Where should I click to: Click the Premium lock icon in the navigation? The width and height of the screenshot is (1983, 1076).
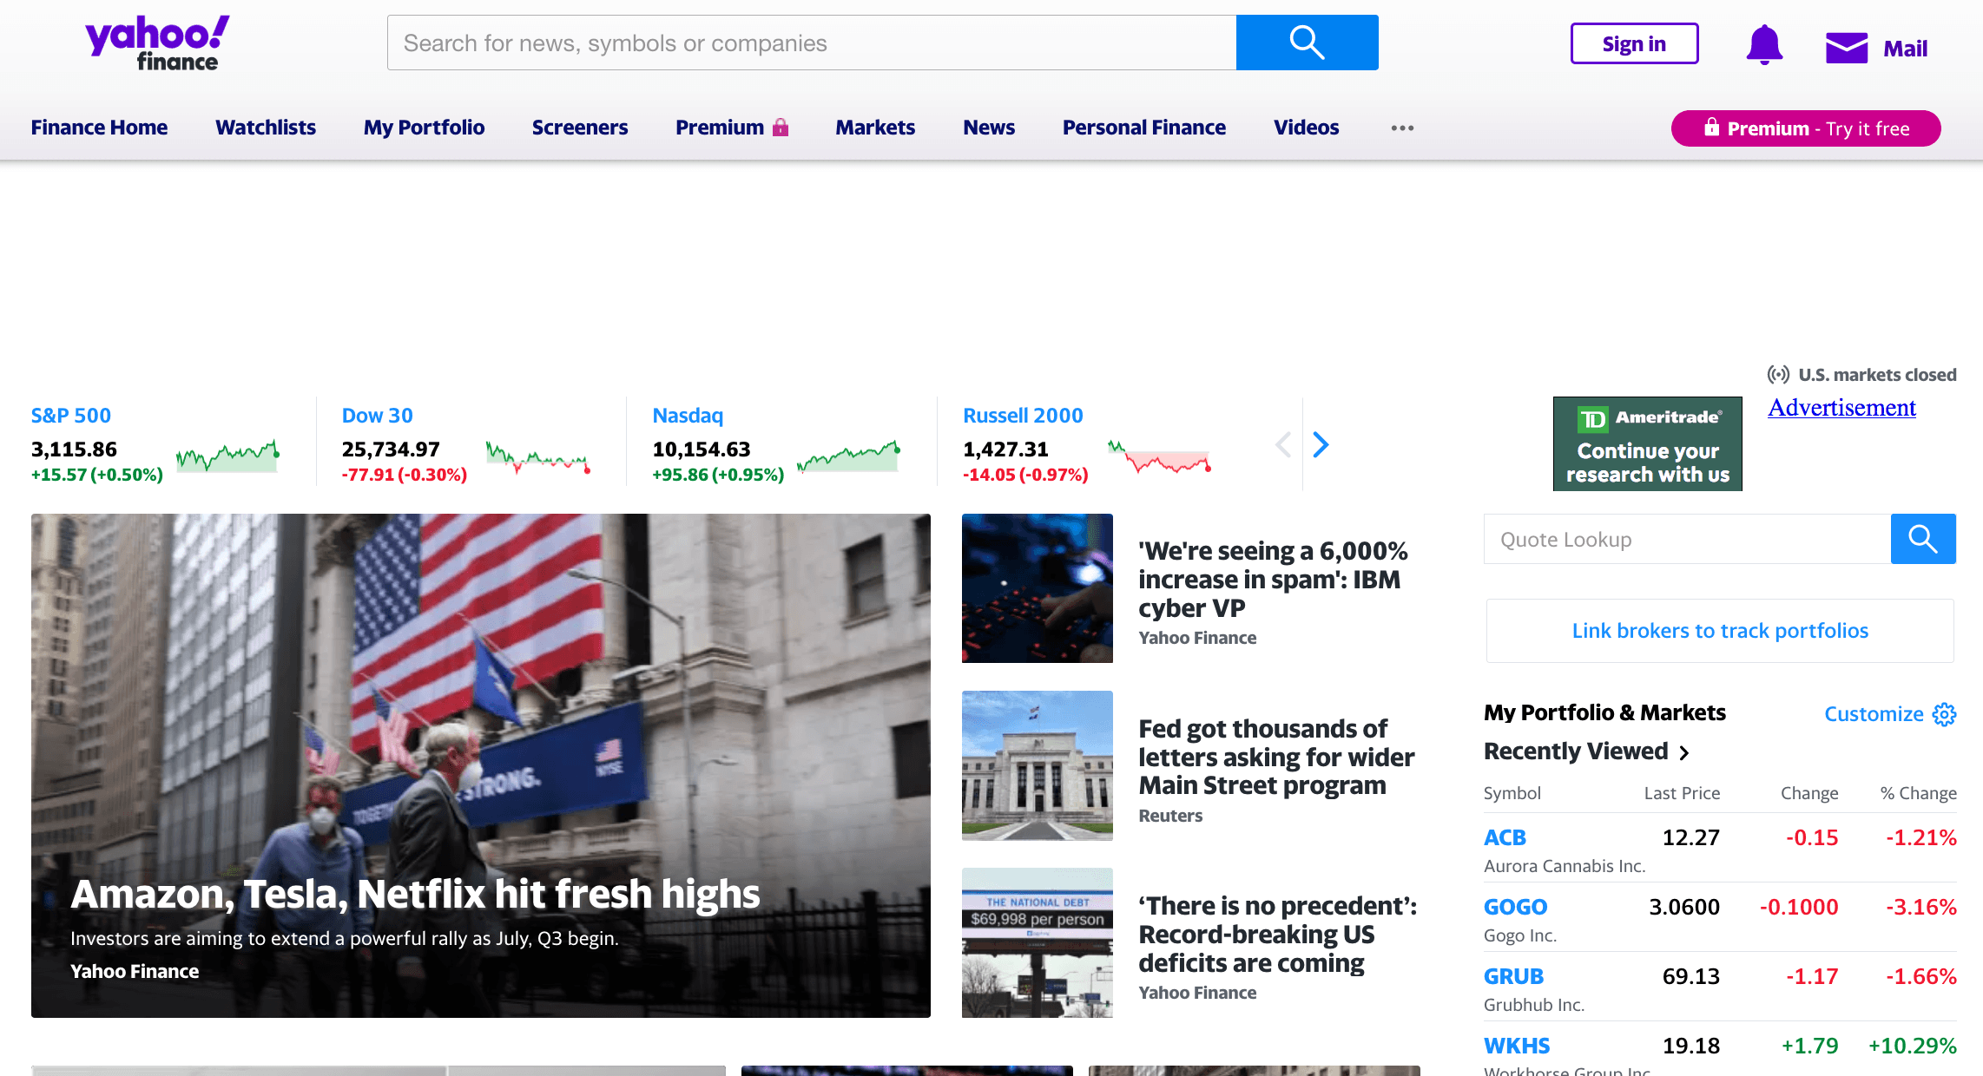click(x=781, y=128)
